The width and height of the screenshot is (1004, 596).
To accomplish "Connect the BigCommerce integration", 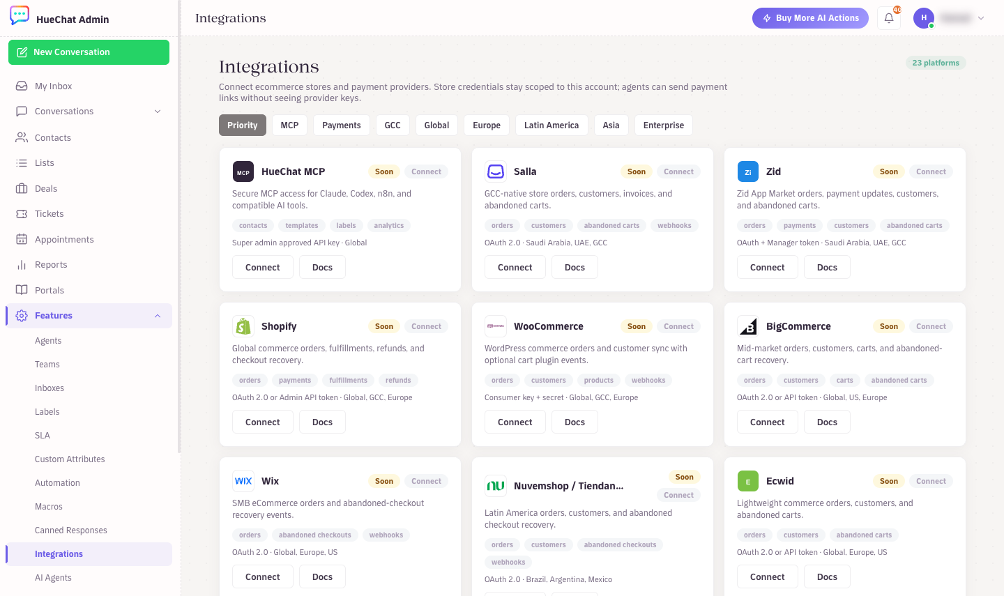I will (x=768, y=422).
